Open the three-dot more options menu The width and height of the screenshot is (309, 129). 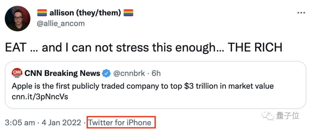click(301, 13)
